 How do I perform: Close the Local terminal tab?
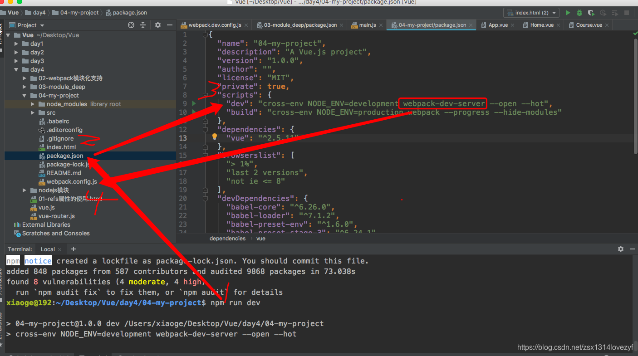[60, 249]
